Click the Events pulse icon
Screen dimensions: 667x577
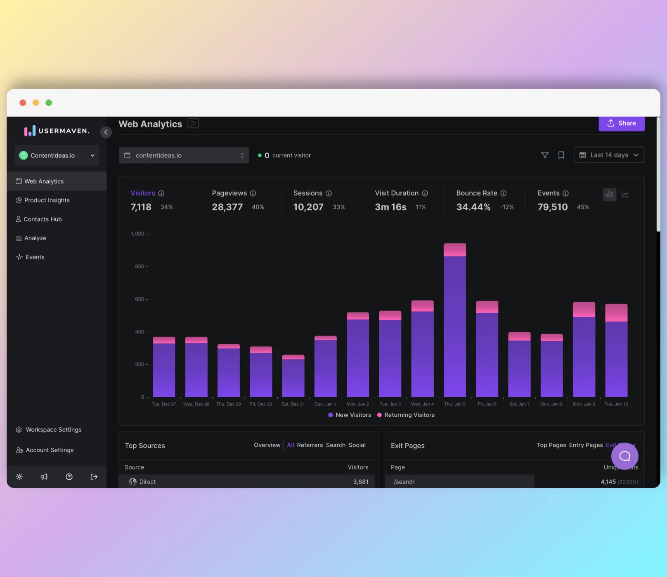tap(19, 257)
